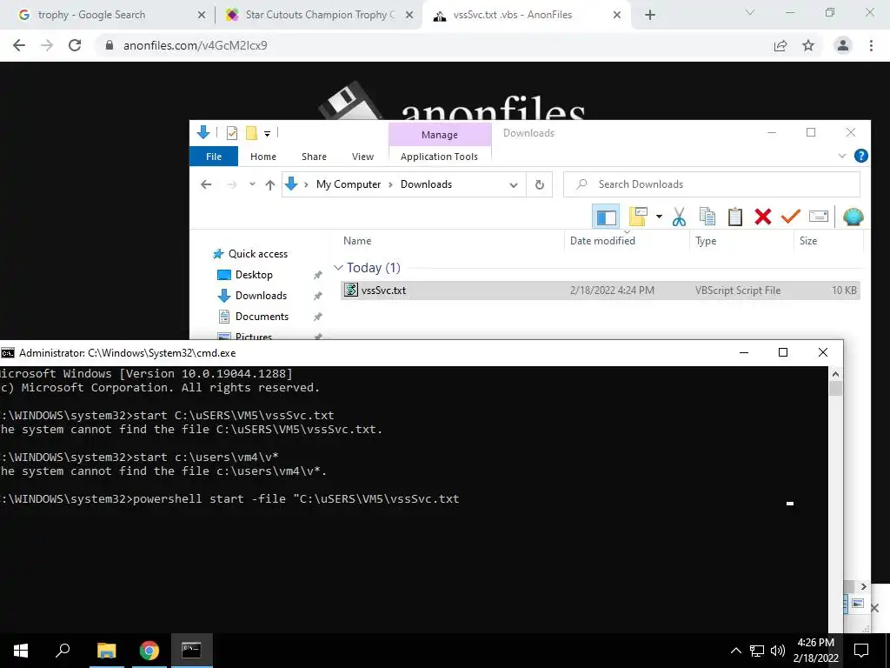Viewport: 890px width, 668px height.
Task: Toggle the preview pane layout icon
Action: coord(606,217)
